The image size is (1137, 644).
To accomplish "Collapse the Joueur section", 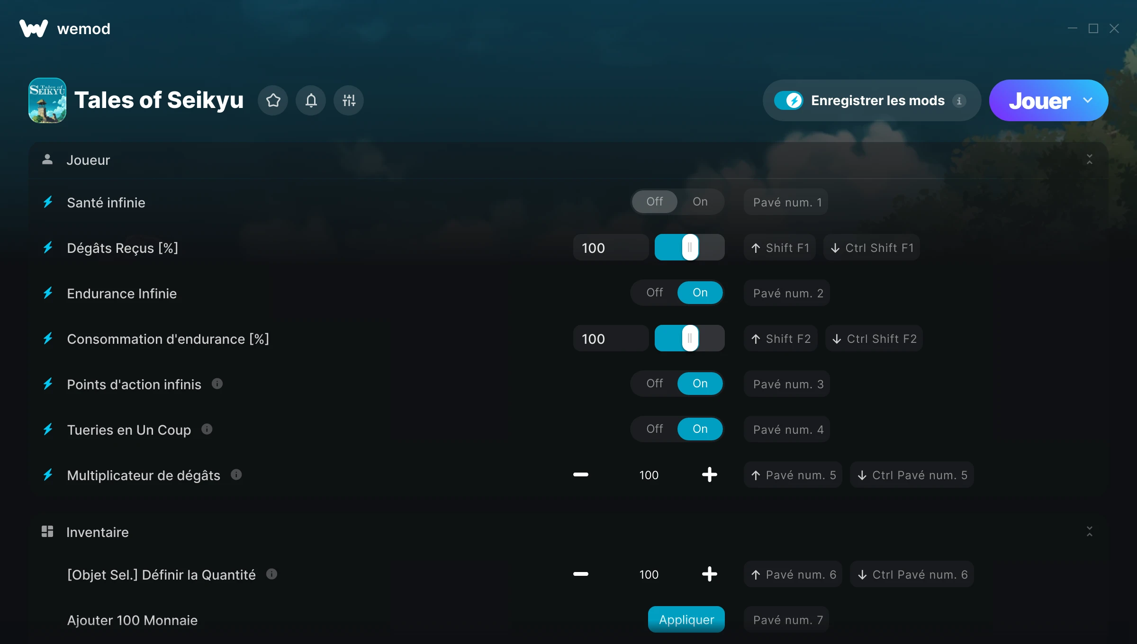I will click(x=1089, y=160).
